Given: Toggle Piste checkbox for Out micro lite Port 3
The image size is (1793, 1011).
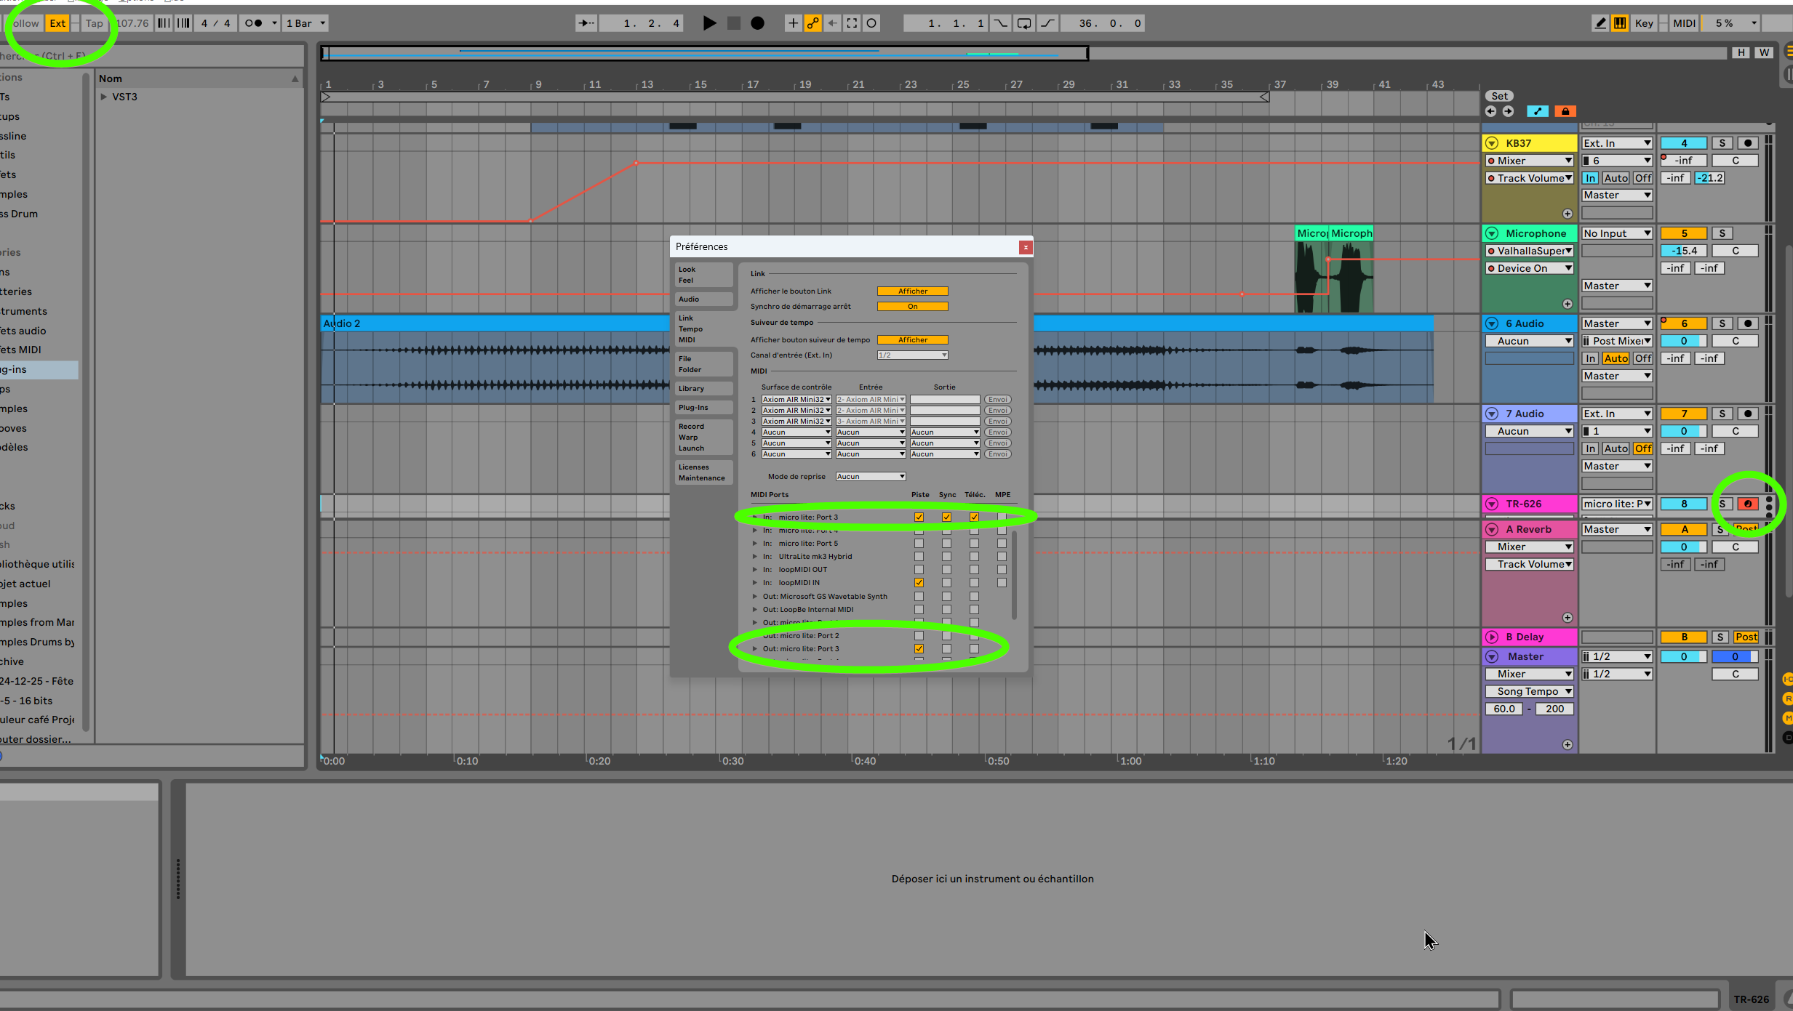Looking at the screenshot, I should point(919,649).
